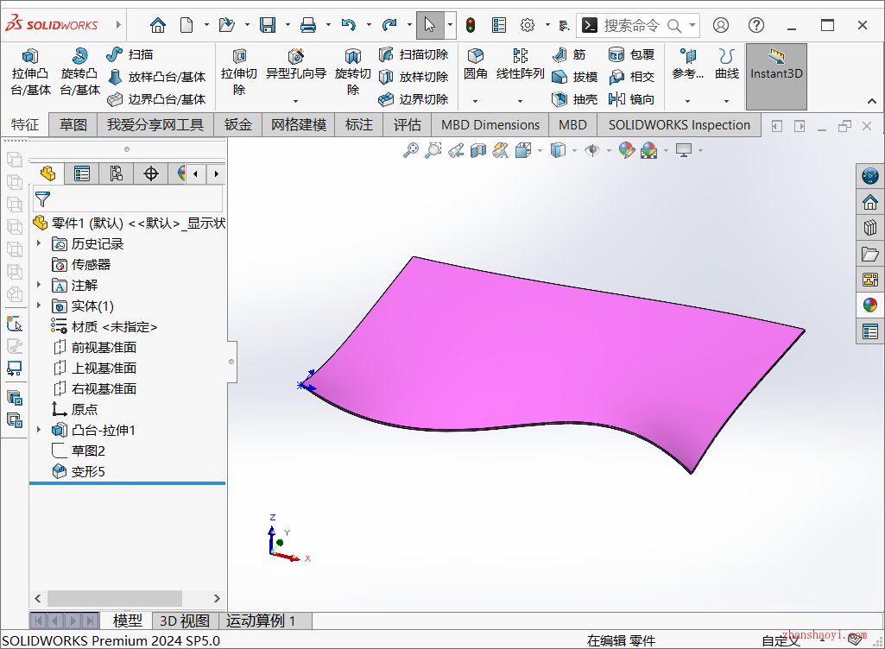The width and height of the screenshot is (885, 649).
Task: Select the Lofted Boss/Base (放样凸台/基体) tool
Action: point(156,77)
